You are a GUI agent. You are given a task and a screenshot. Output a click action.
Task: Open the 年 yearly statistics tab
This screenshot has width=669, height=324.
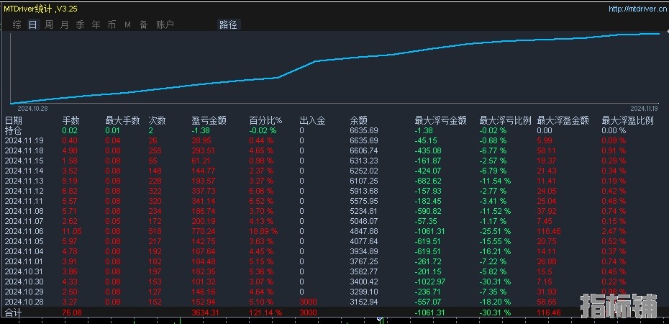pyautogui.click(x=96, y=24)
